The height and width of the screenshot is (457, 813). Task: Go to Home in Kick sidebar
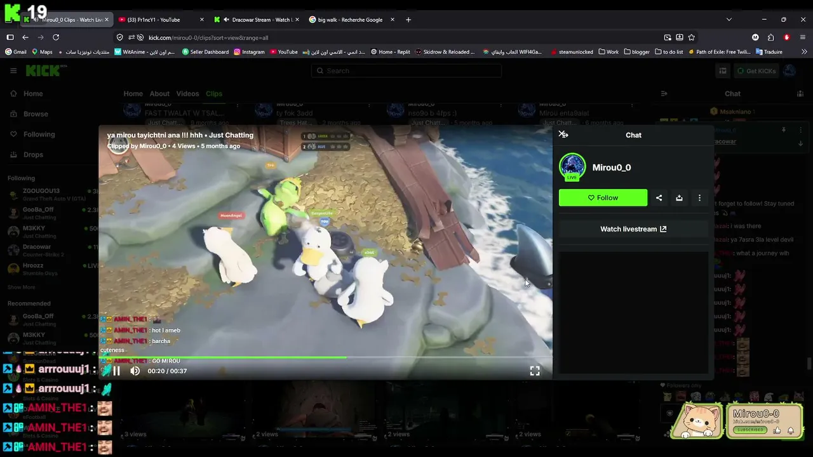pos(27,93)
